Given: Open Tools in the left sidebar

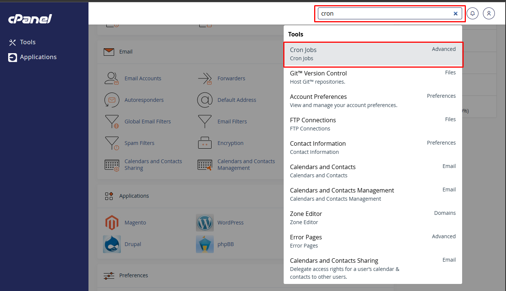Looking at the screenshot, I should [28, 42].
